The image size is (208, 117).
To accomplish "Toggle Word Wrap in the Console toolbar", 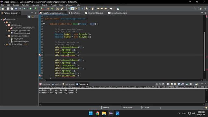I will coord(175,84).
